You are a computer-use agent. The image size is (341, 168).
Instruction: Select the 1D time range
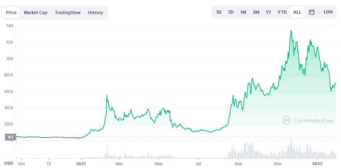pyautogui.click(x=219, y=12)
